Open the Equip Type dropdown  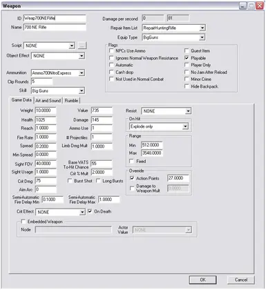[x=173, y=37]
